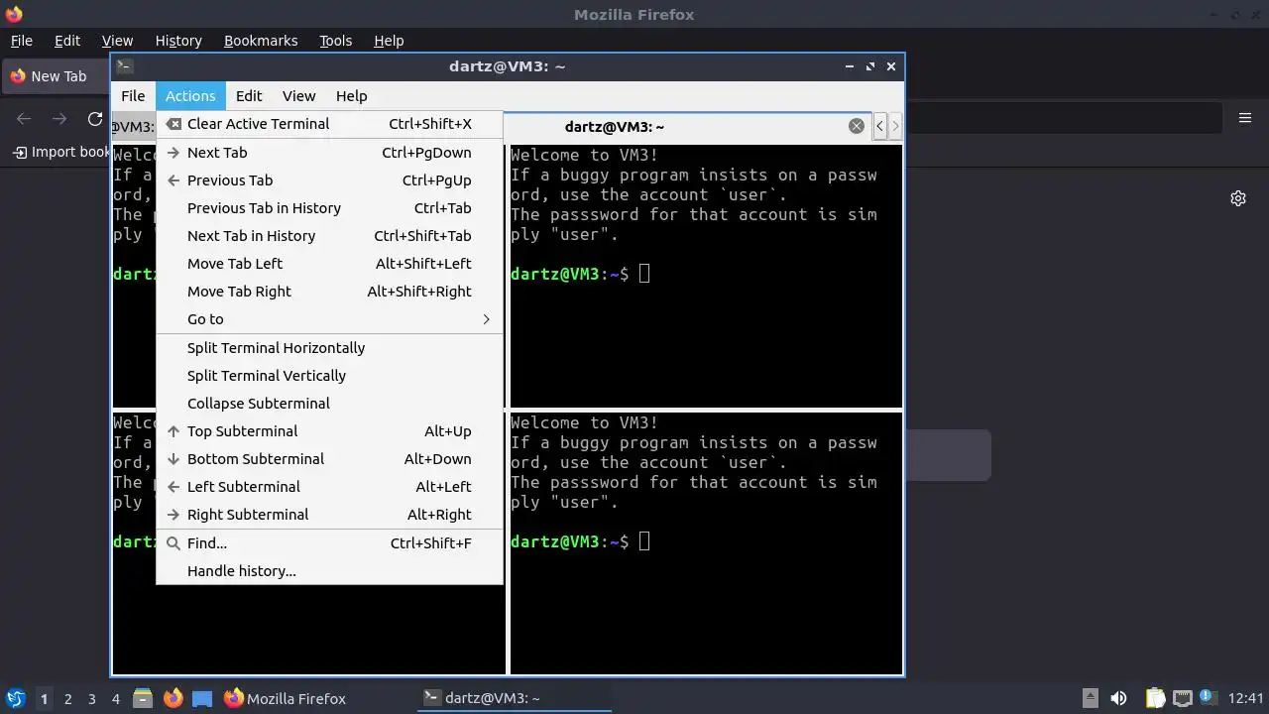Click Firefox back arrow button

tap(24, 119)
